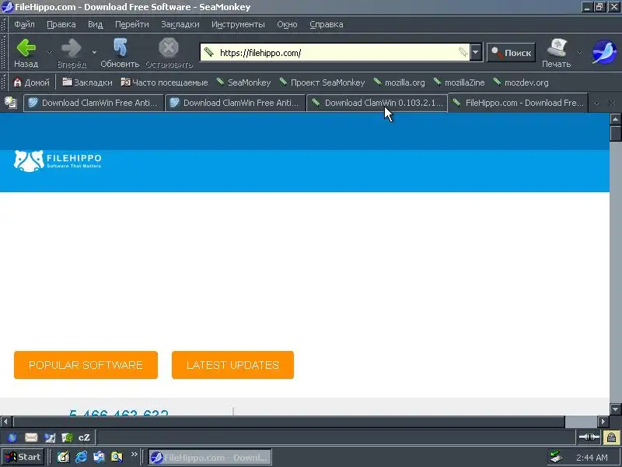Expand the address bar history dropdown
This screenshot has height=467, width=622.
point(476,52)
